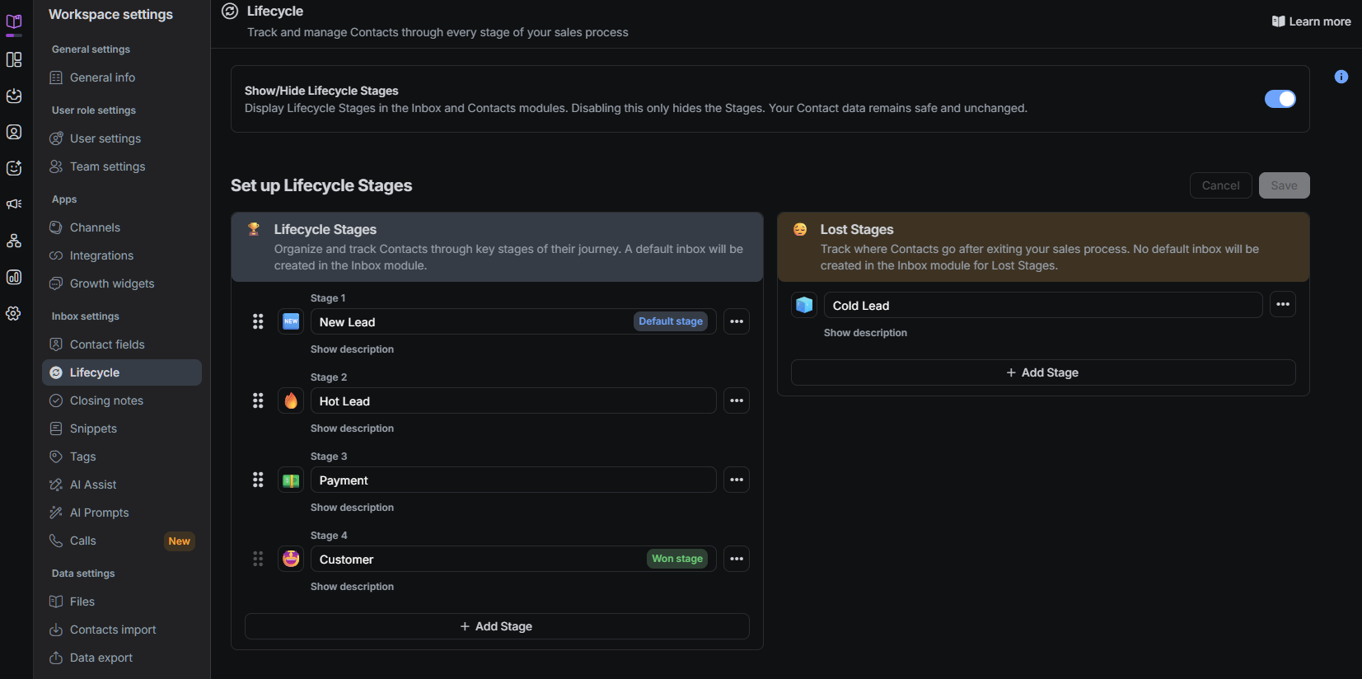Open User settings in sidebar
The image size is (1362, 679).
click(x=122, y=138)
